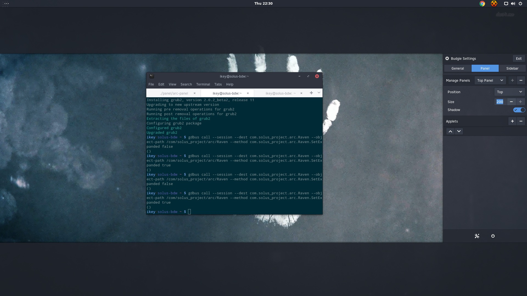Add an applet using the plus button
This screenshot has width=527, height=296.
[x=512, y=121]
